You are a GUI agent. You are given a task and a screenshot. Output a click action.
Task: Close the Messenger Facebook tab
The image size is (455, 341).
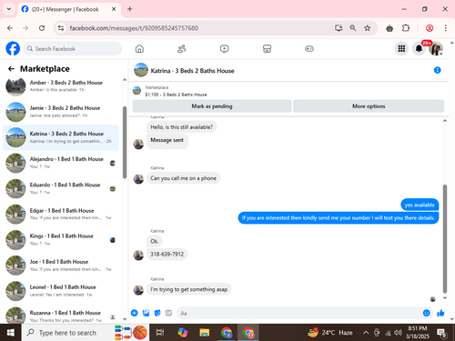[x=114, y=9]
